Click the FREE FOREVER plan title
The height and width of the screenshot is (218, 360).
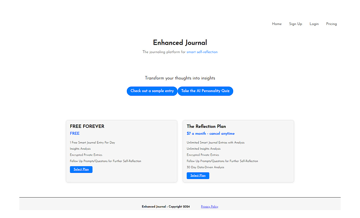(87, 126)
